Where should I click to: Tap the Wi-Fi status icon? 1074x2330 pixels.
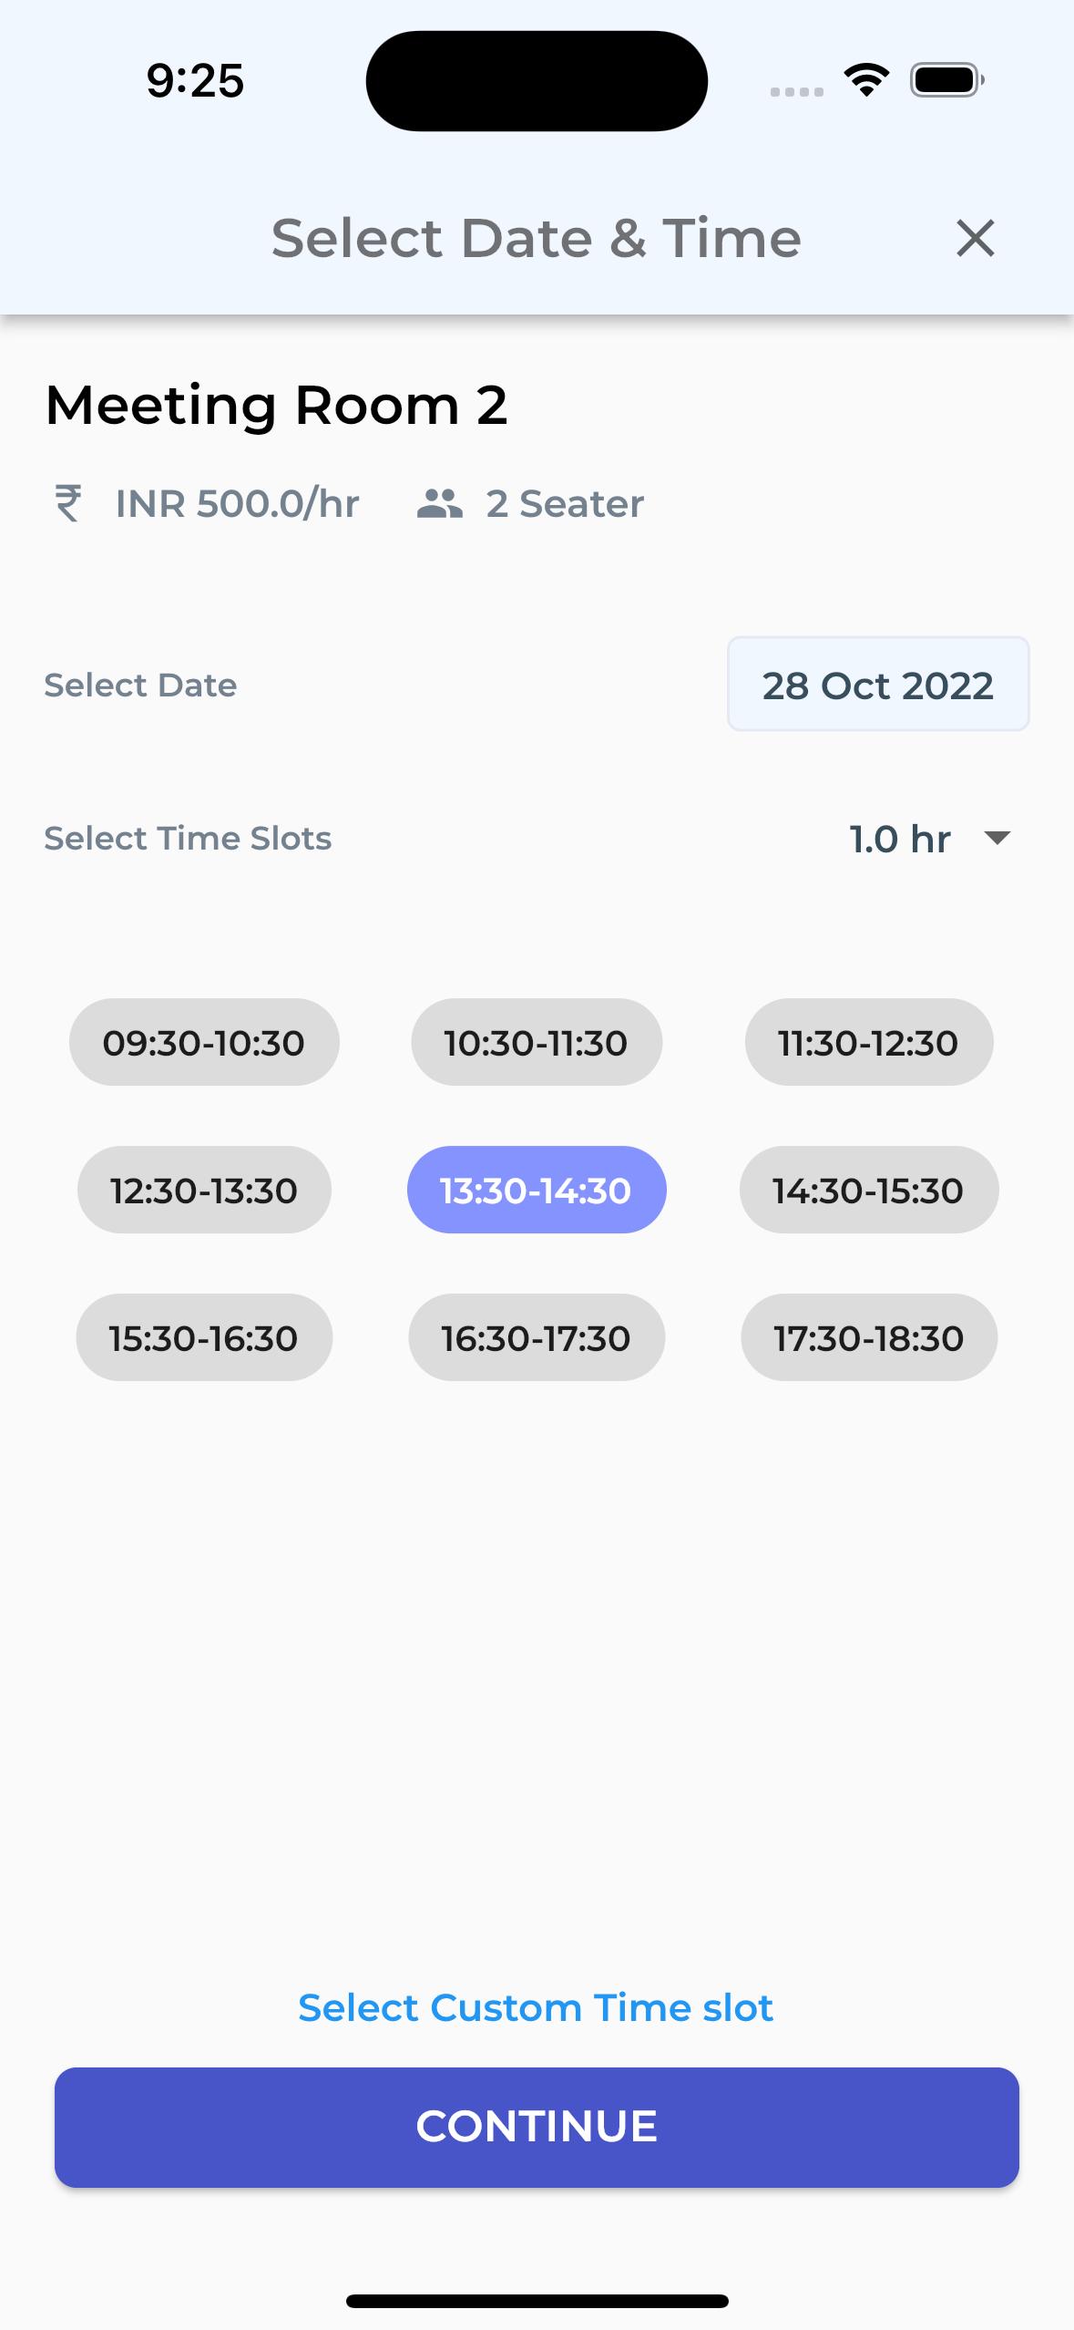866,80
